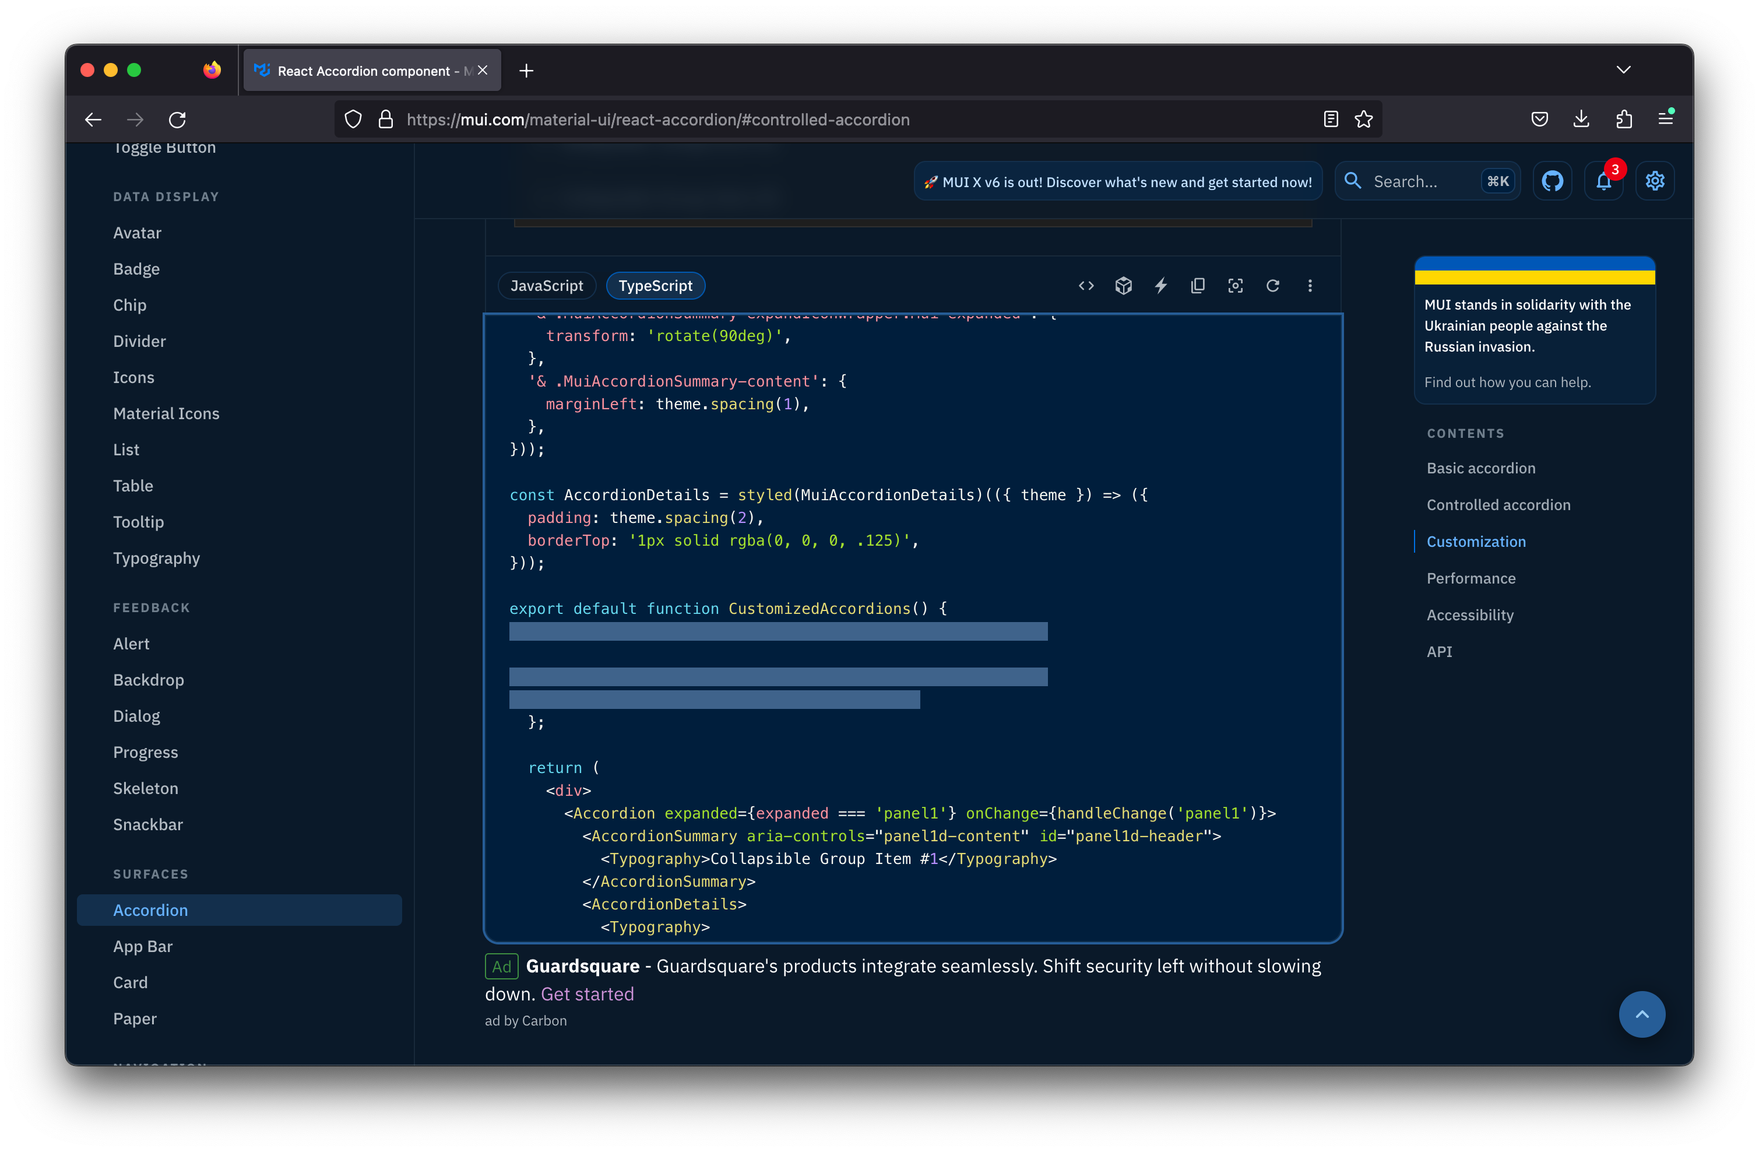Open the Guardsquare ad Get started link
Viewport: 1759px width, 1152px height.
[x=587, y=994]
